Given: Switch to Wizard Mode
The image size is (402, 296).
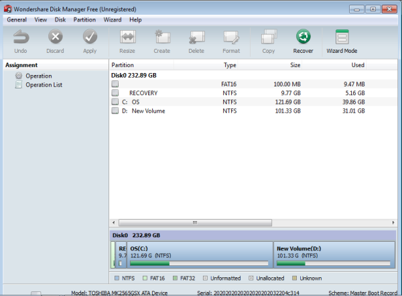Looking at the screenshot, I should tap(342, 39).
